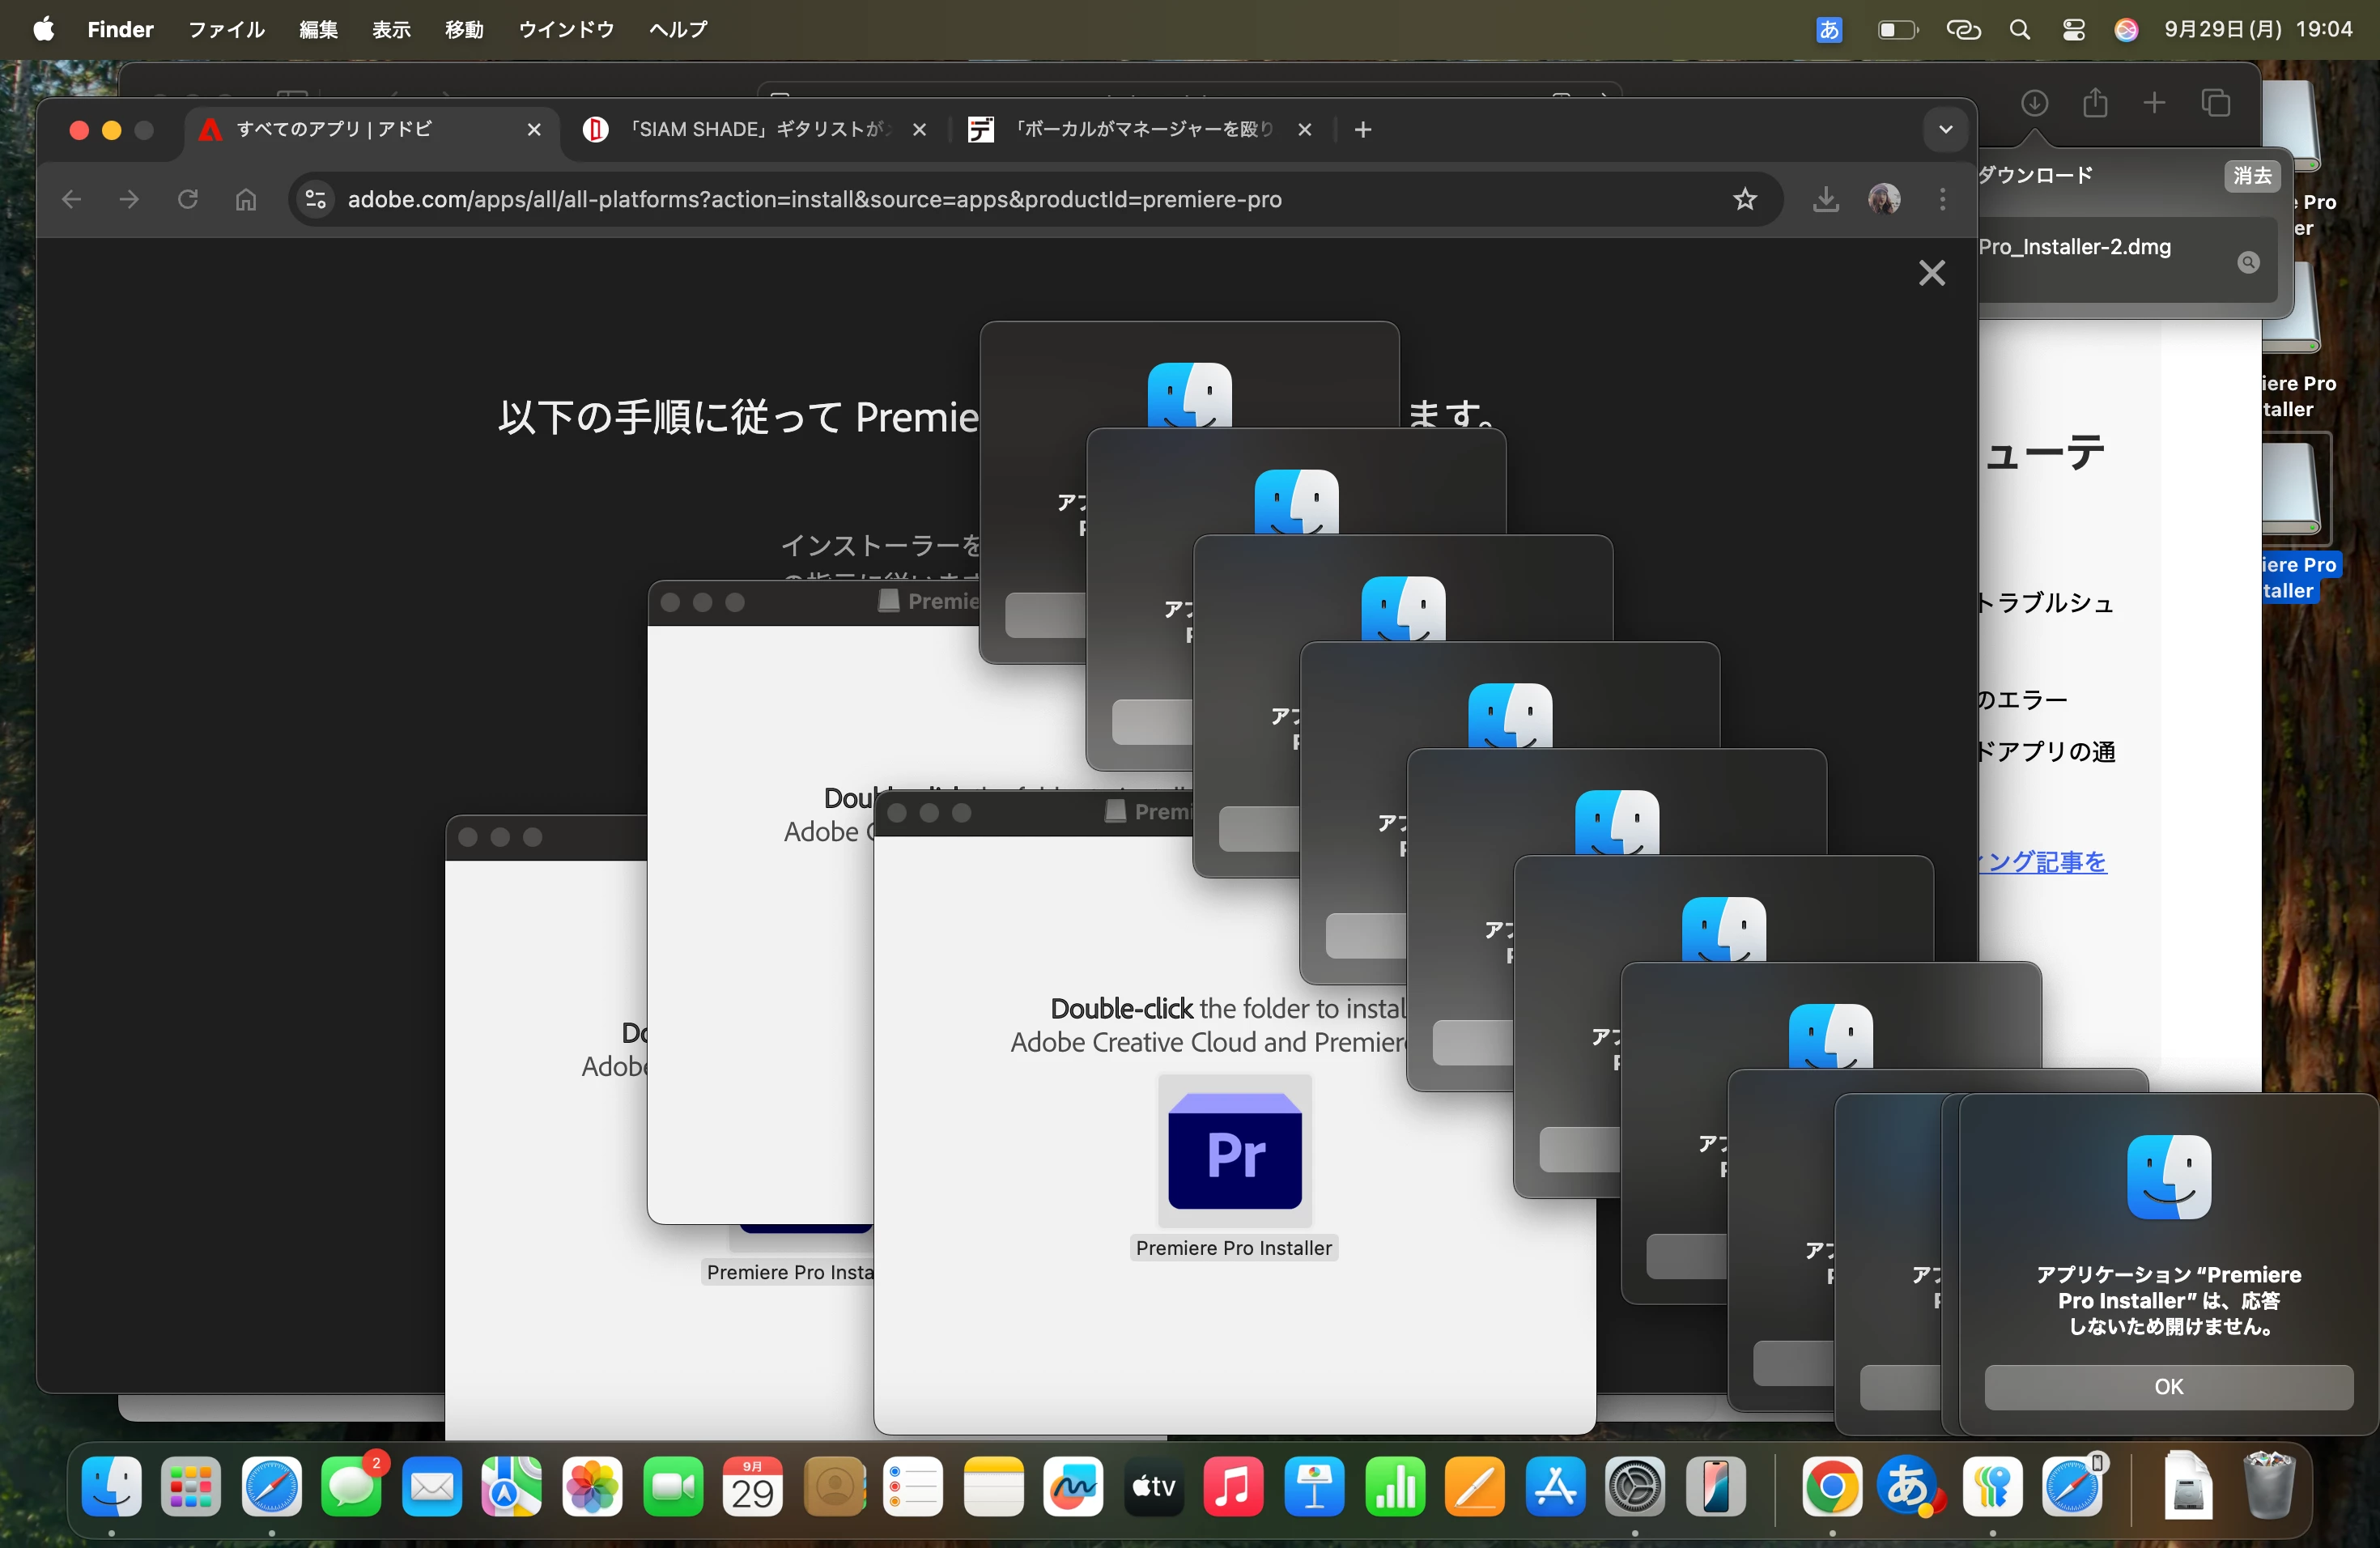Open Chrome three-dot menu
Screen dimensions: 2380x1548
click(1942, 199)
